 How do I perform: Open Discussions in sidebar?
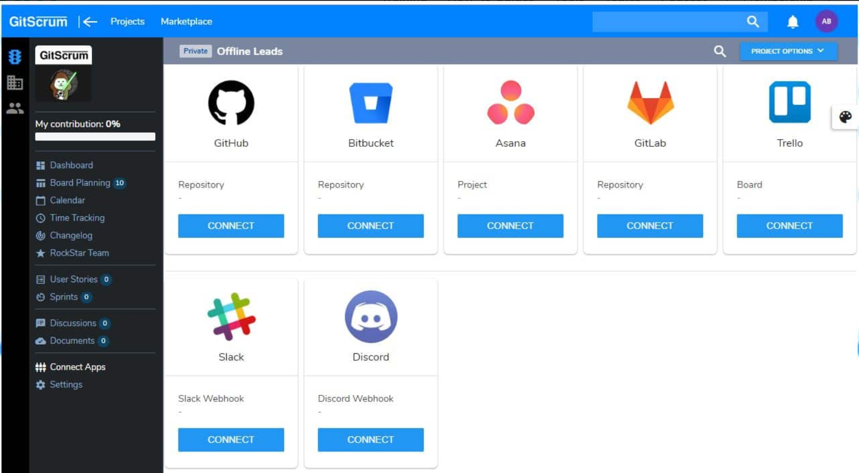[x=73, y=323]
